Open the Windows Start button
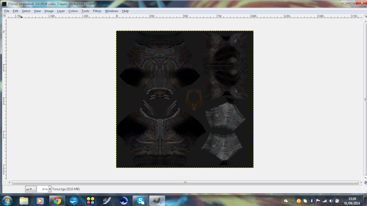 (7, 201)
